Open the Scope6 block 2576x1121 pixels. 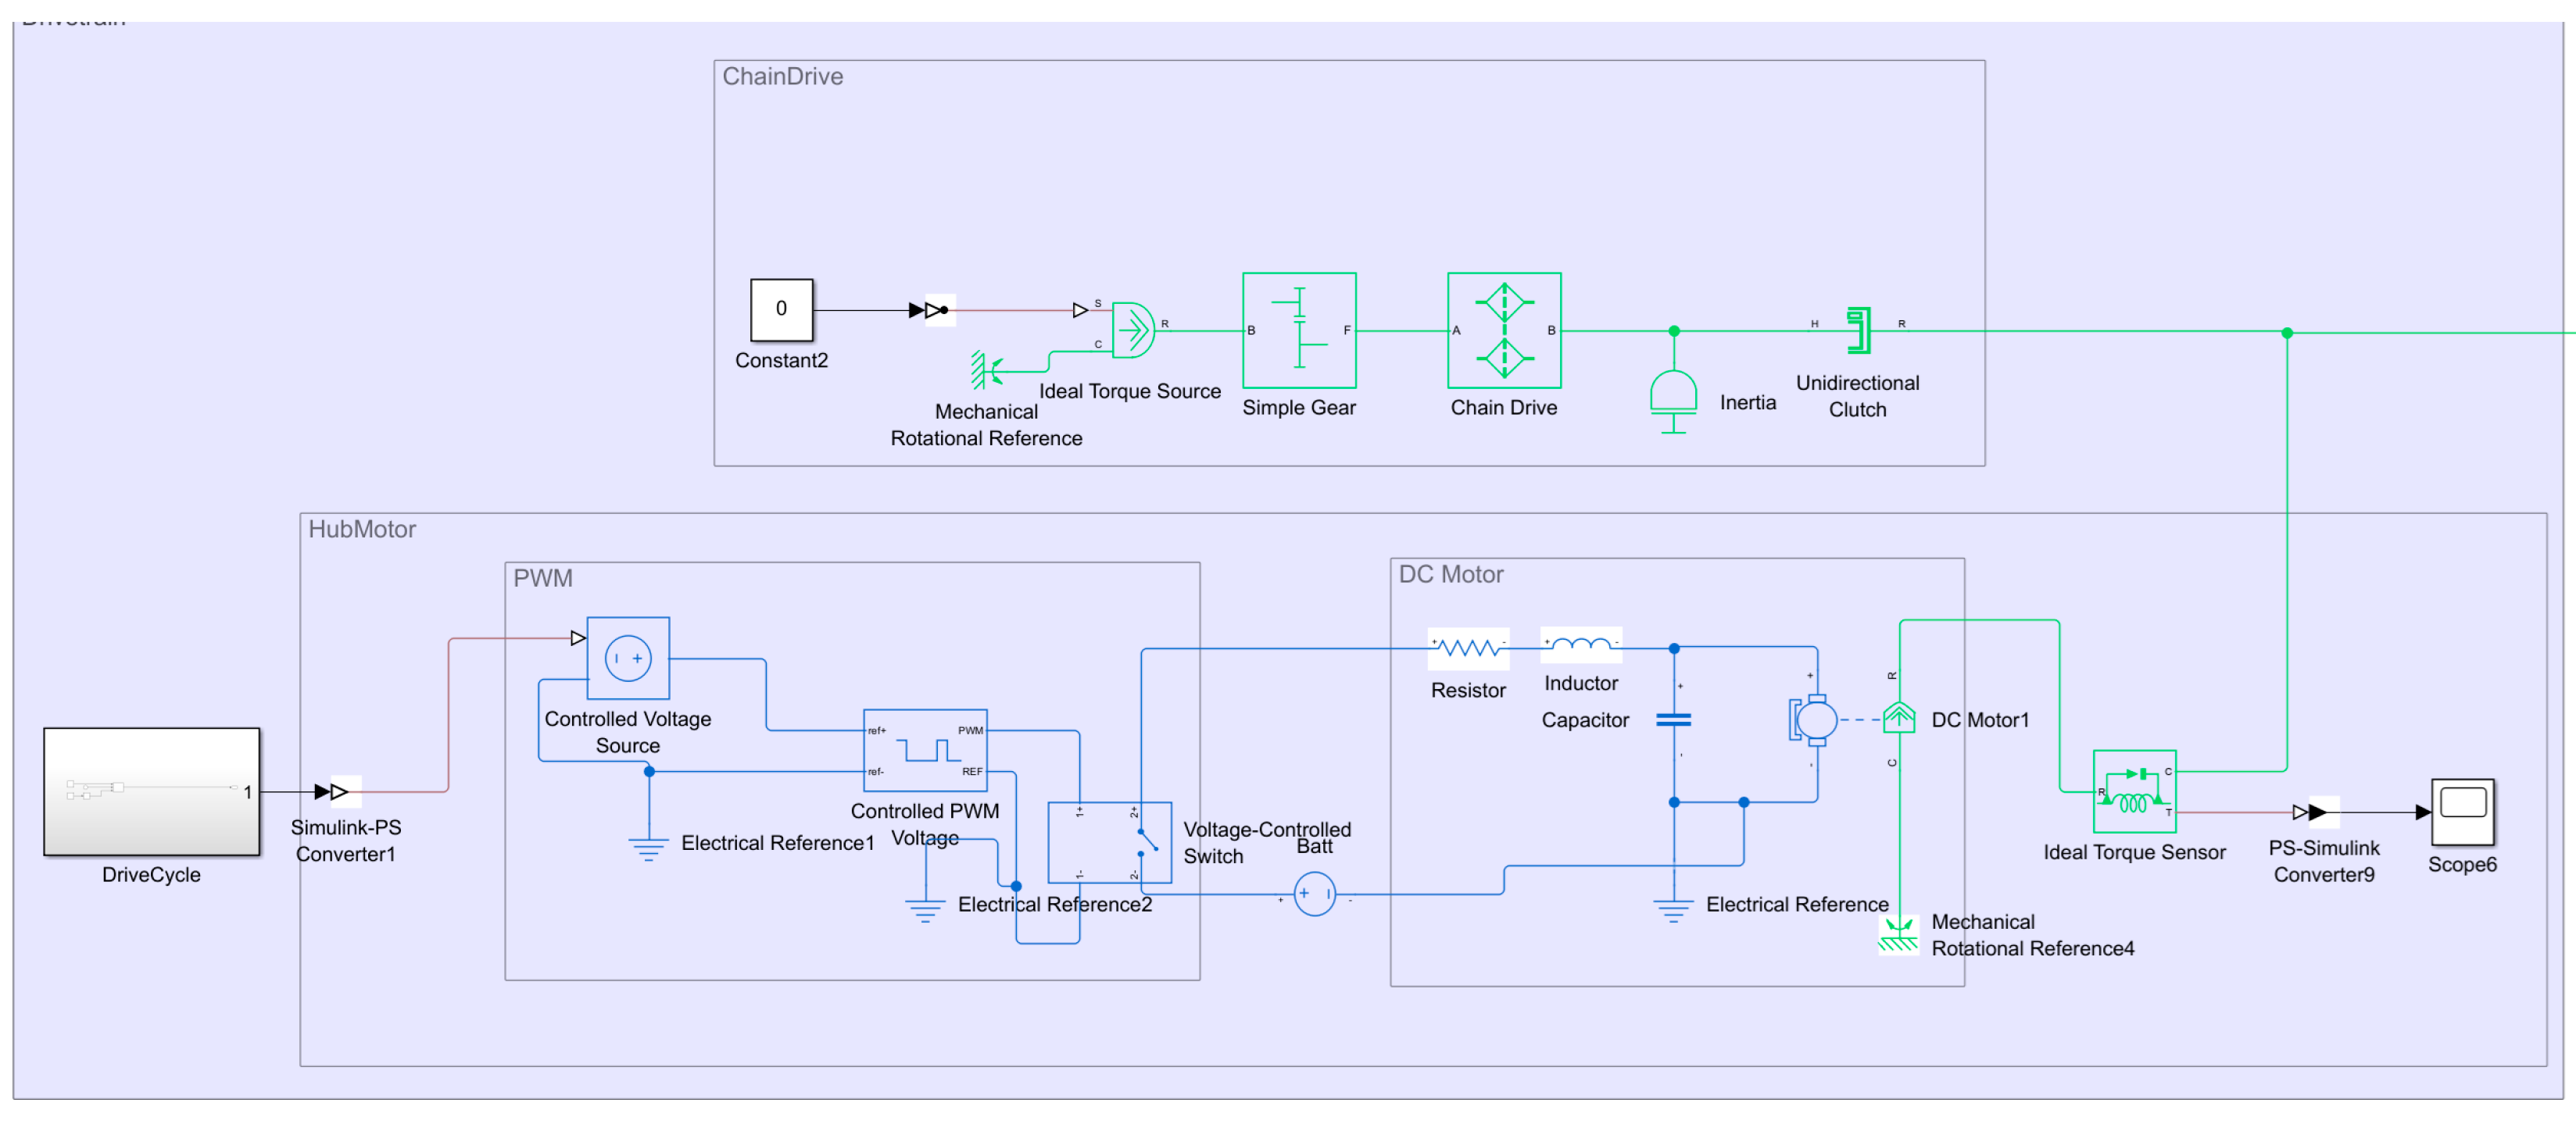coord(2461,812)
